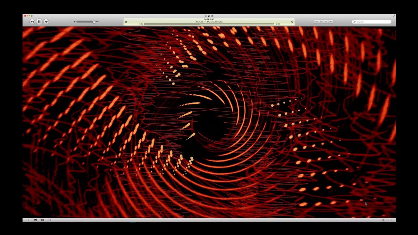Seek in the song progress bar
The height and width of the screenshot is (235, 418).
tap(209, 24)
